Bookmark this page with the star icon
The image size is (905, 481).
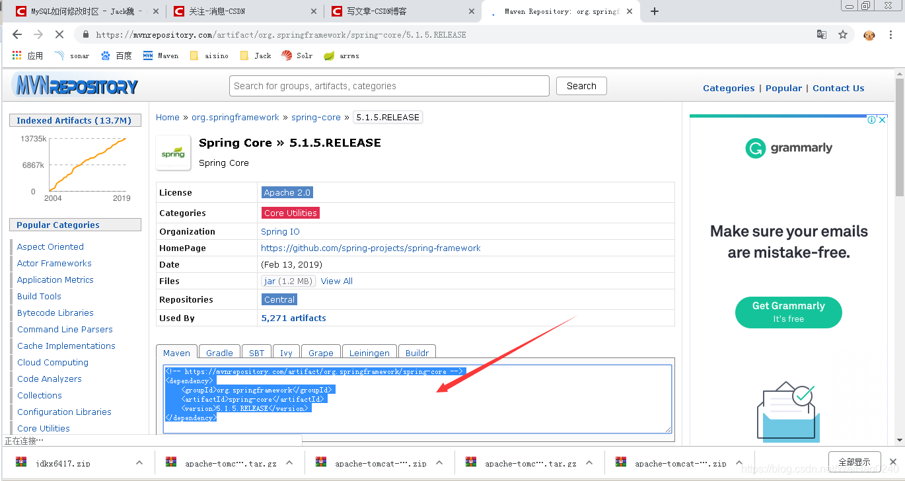tap(843, 34)
